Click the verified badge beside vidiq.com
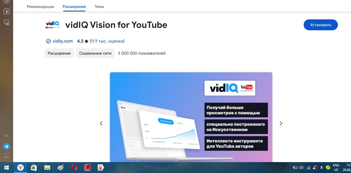This screenshot has width=351, height=173. click(48, 41)
